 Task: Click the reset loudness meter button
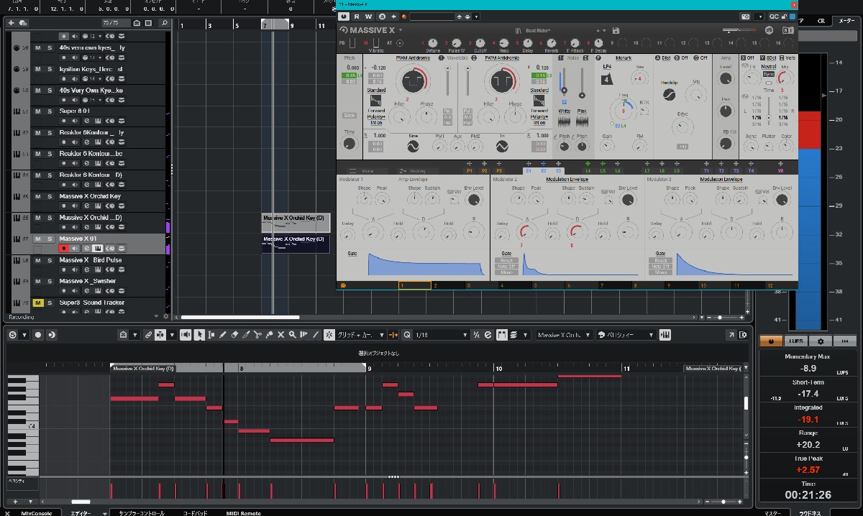[x=845, y=341]
